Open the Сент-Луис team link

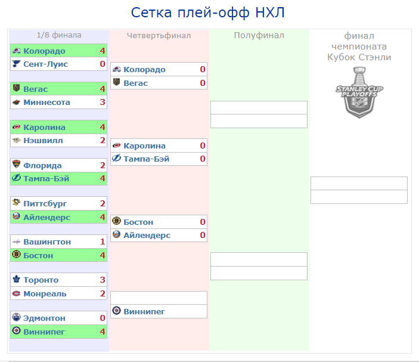tap(45, 64)
